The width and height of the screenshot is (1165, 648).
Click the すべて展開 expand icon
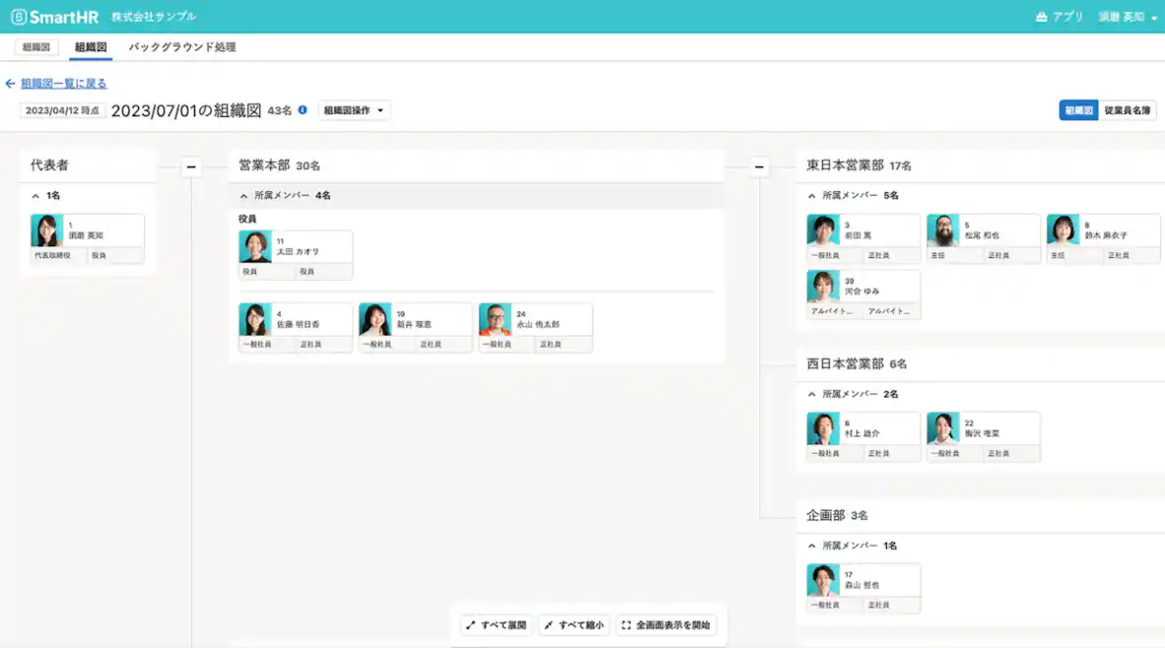point(470,624)
